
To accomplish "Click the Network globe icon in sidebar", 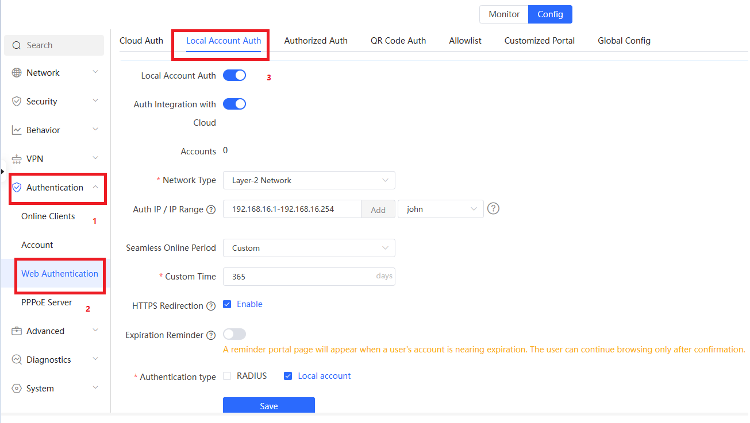I will [x=17, y=73].
